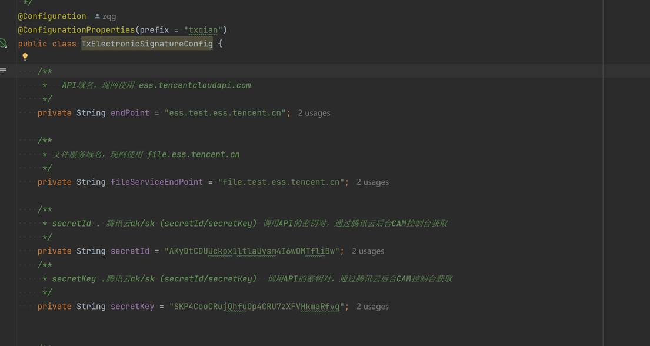Place cursor in the secretKey string value

point(258,307)
